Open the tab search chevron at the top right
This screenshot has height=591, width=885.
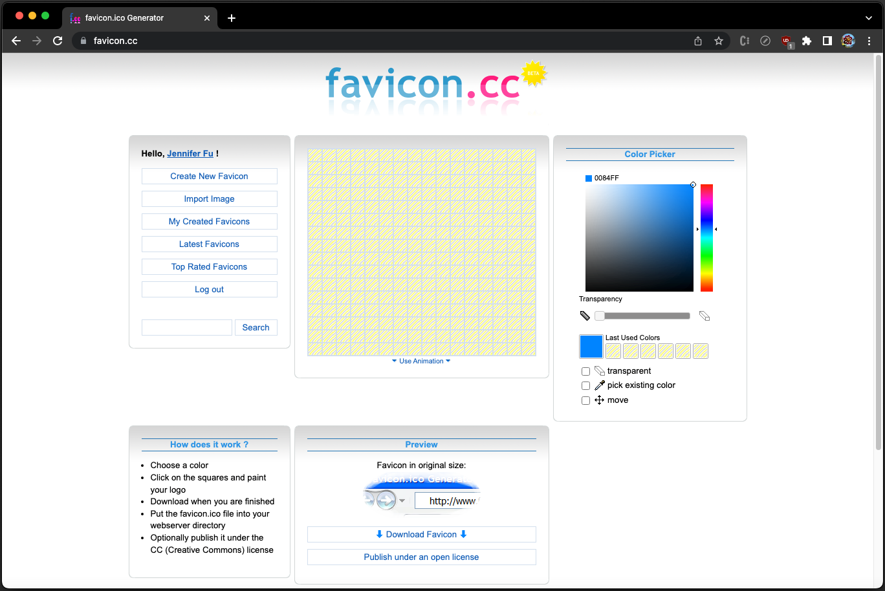[869, 17]
